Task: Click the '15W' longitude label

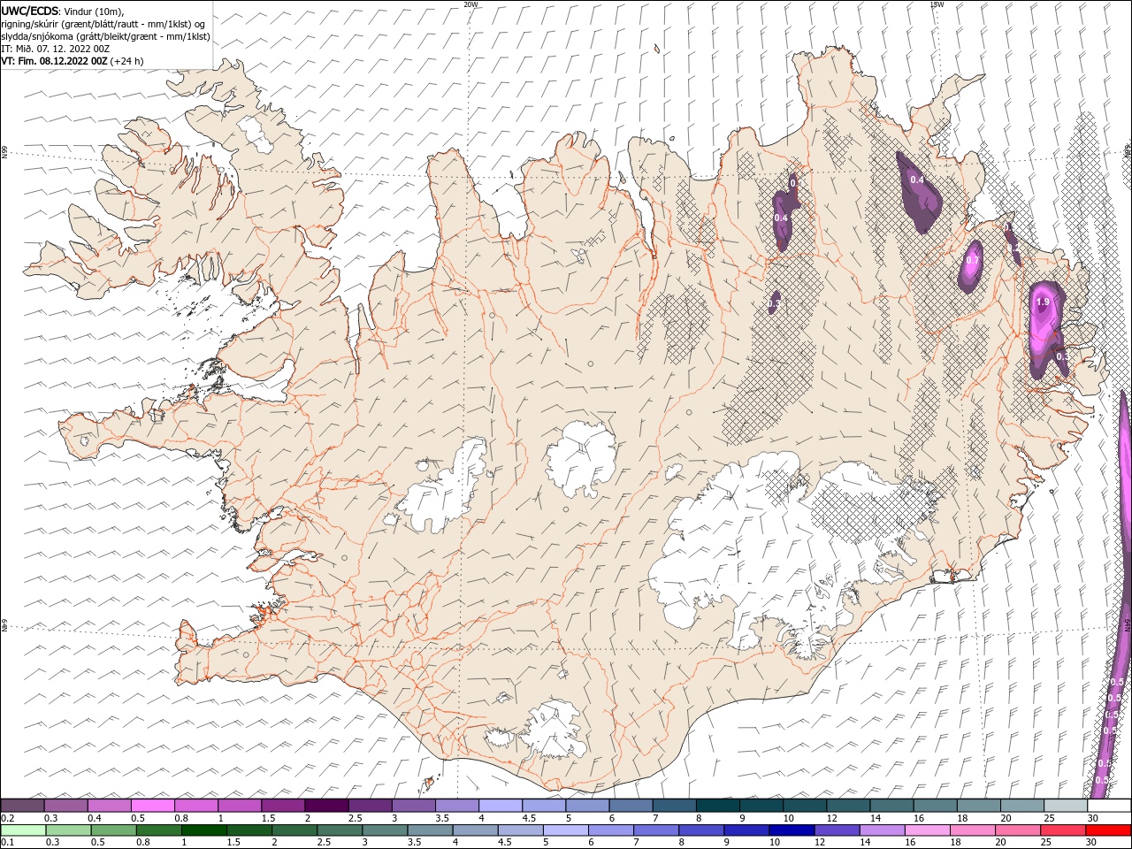Action: pos(937,4)
